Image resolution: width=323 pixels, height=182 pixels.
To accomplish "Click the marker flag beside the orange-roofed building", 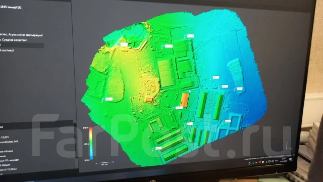I will [x=178, y=108].
